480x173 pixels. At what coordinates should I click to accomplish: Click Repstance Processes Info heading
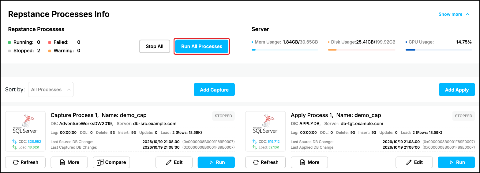click(59, 14)
